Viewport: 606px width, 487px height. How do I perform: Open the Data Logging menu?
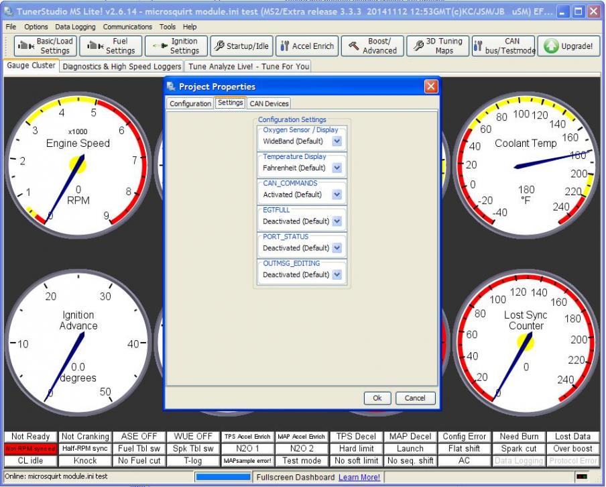tap(76, 27)
